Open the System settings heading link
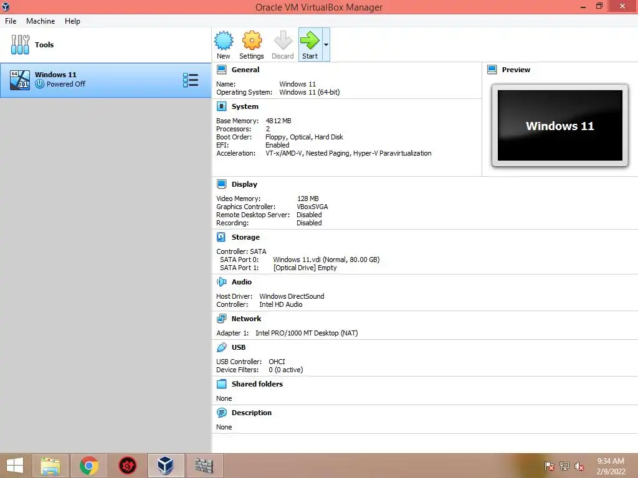The image size is (638, 478). 245,106
